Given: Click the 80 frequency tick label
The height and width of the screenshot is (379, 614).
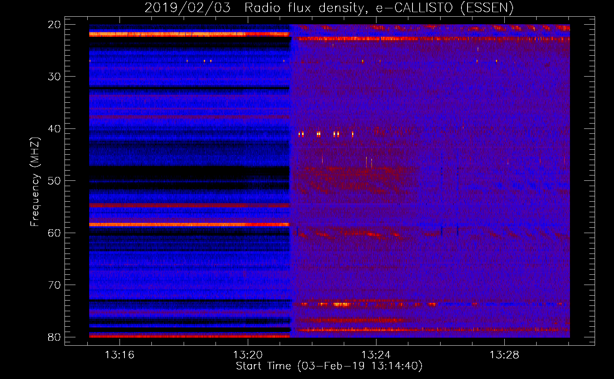Looking at the screenshot, I should 54,337.
